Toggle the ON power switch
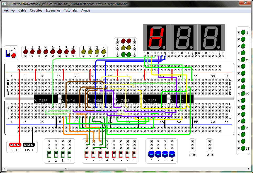Viewport: 253px width, 173px height. tap(8, 53)
